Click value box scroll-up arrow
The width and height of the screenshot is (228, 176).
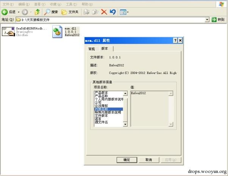coord(171,93)
